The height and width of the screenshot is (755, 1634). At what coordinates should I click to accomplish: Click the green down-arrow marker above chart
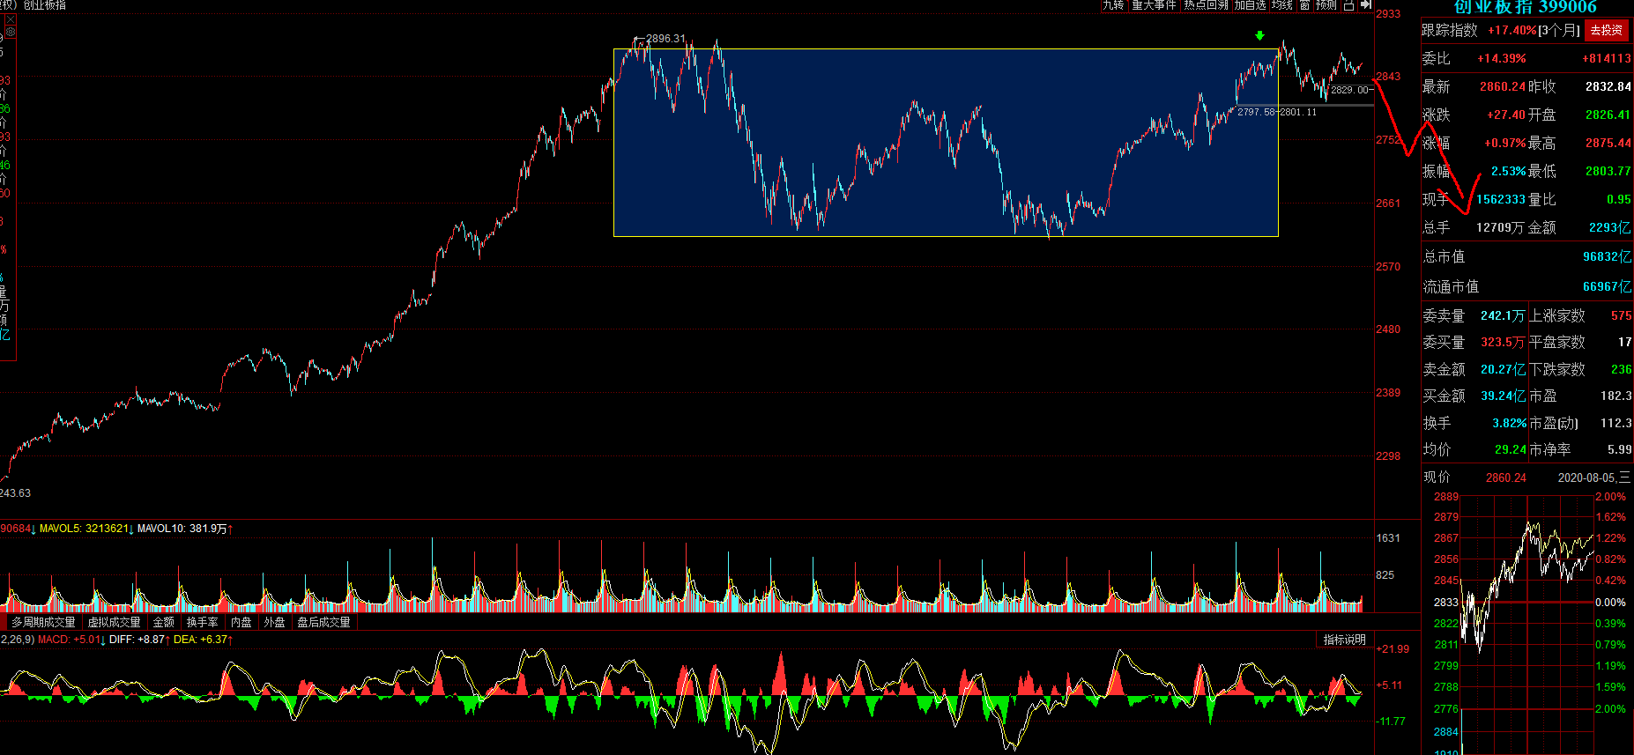point(1260,36)
